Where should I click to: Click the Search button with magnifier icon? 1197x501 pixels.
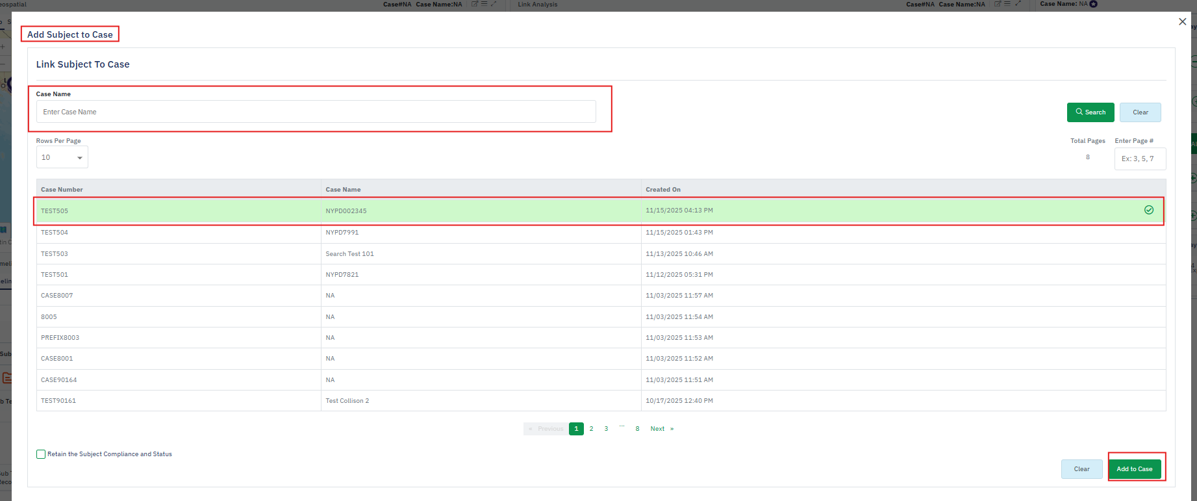pos(1090,112)
